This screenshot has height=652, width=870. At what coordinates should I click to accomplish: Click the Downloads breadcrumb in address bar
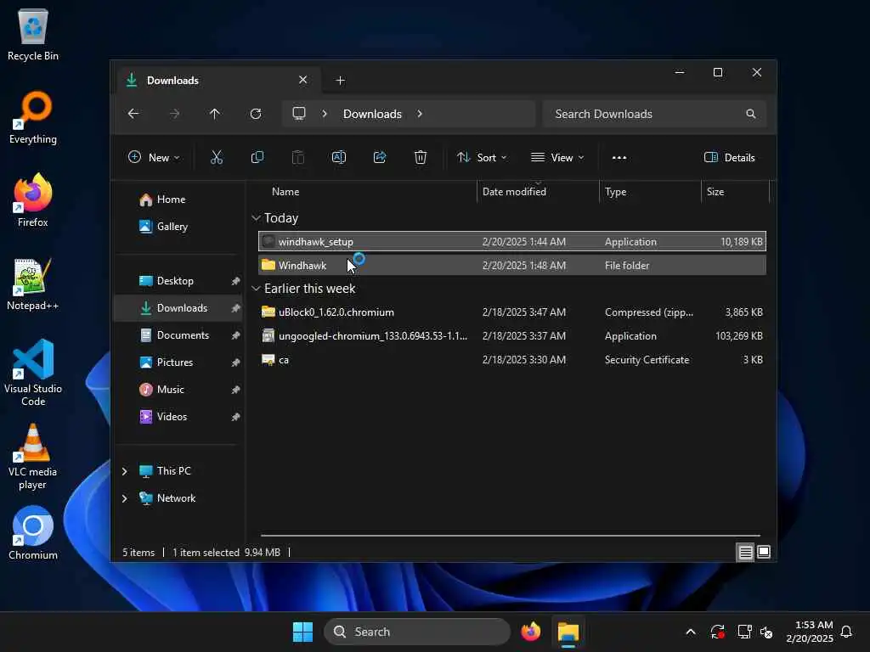coord(372,114)
